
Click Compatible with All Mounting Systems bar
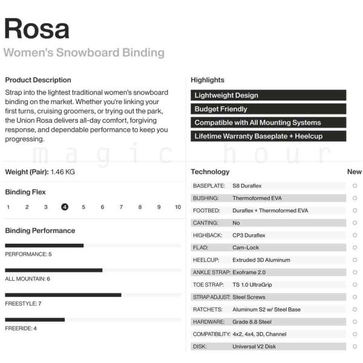pyautogui.click(x=268, y=122)
